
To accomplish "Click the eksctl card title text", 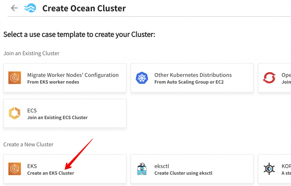I will tap(162, 166).
